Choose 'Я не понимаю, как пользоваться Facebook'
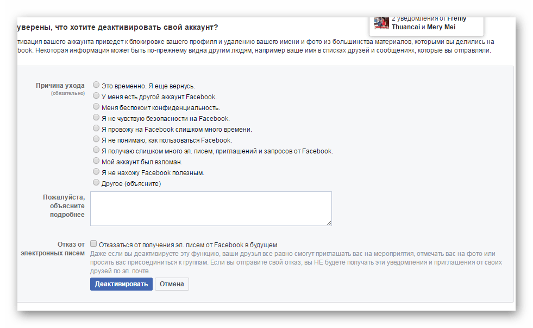533x328 pixels. [x=96, y=139]
